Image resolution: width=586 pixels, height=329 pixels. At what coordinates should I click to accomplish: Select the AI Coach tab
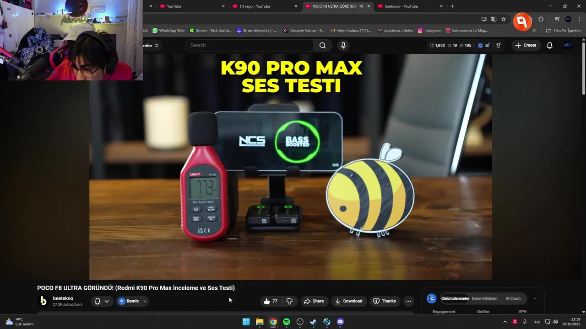(513, 298)
